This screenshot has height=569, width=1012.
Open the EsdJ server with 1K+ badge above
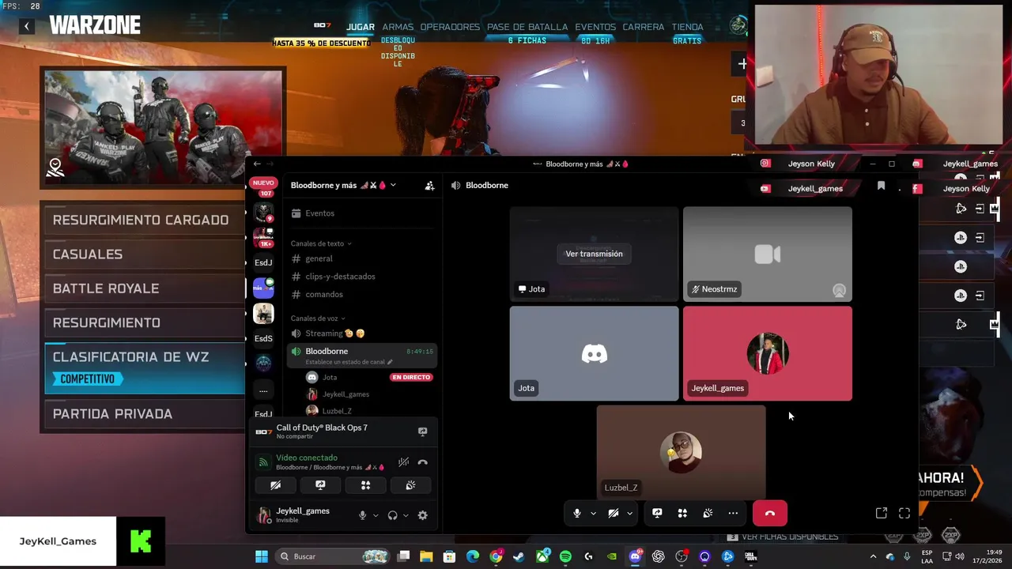(263, 262)
